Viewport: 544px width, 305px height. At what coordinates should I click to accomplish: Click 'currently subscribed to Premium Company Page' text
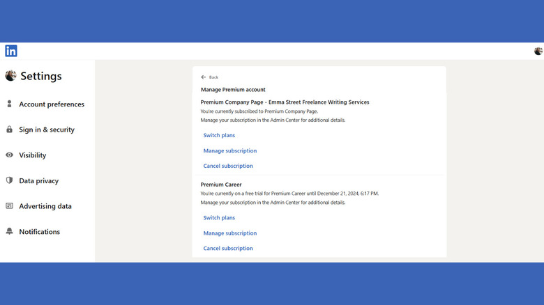[259, 111]
